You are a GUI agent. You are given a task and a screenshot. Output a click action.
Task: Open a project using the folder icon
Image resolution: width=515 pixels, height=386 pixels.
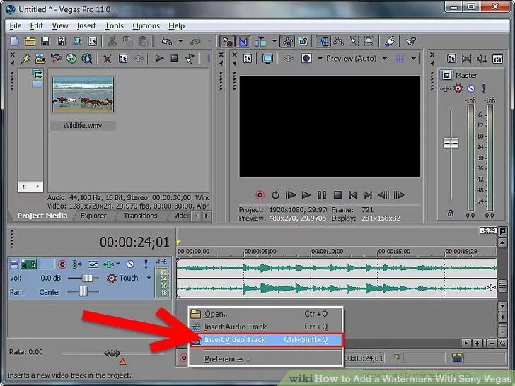tap(30, 41)
